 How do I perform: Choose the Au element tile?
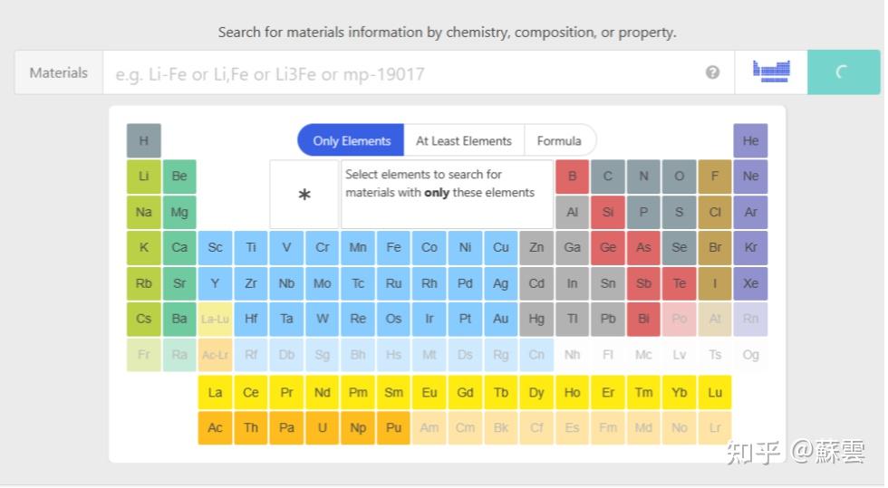[x=500, y=319]
